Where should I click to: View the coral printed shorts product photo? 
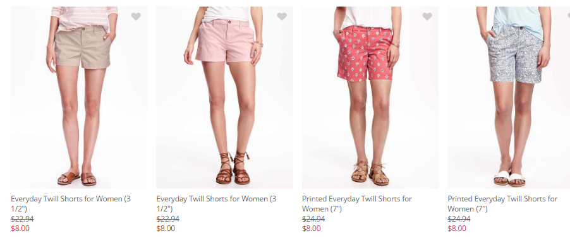[370, 97]
